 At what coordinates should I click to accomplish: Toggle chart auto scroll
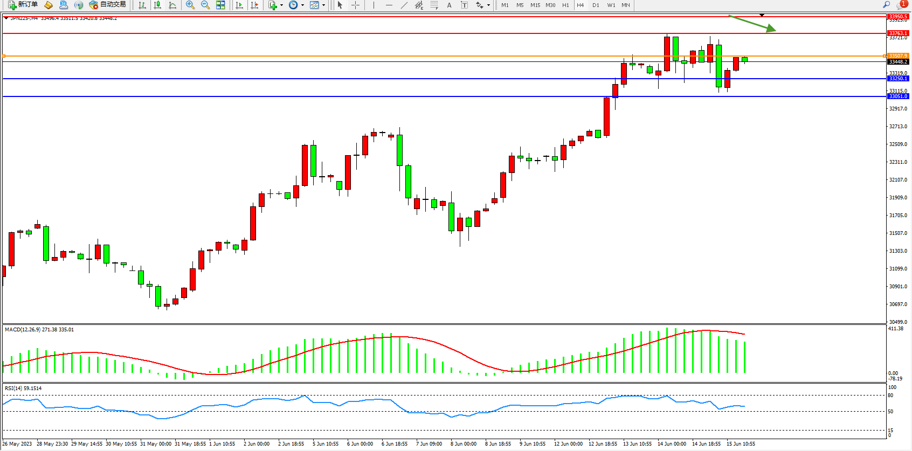[239, 5]
